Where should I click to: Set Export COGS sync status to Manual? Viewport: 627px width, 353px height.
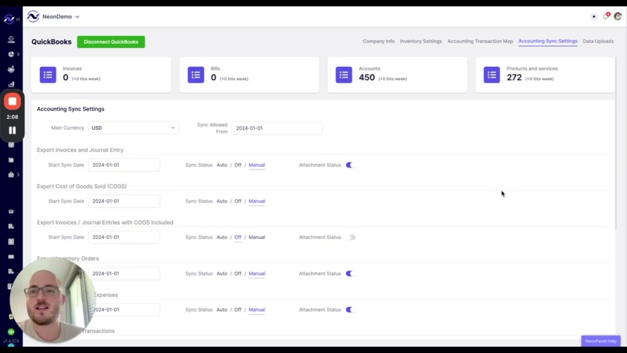point(257,201)
